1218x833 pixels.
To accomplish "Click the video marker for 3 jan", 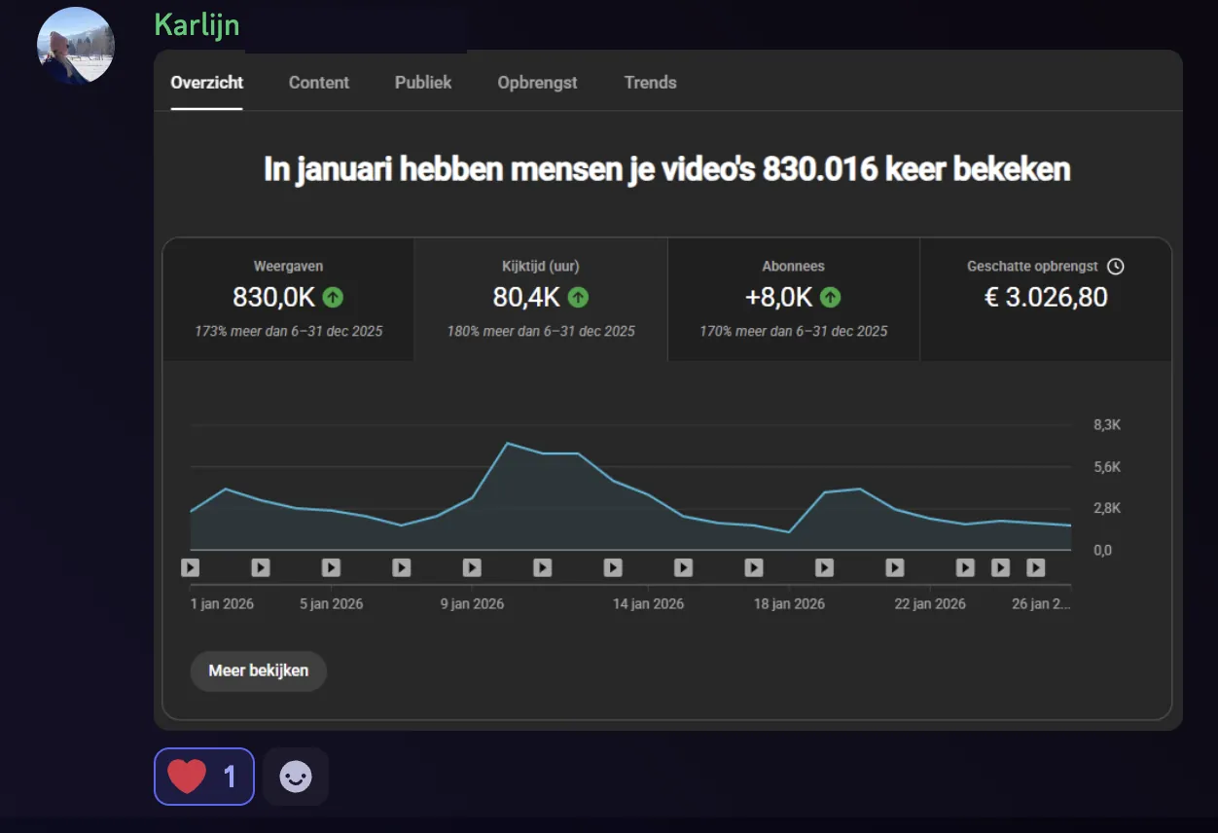I will pos(261,567).
